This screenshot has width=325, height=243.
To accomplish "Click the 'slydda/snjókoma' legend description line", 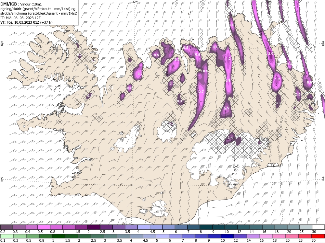I will point(39,13).
